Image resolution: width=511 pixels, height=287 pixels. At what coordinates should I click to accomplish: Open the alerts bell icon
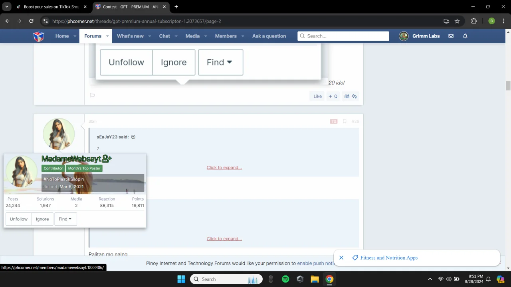click(465, 36)
